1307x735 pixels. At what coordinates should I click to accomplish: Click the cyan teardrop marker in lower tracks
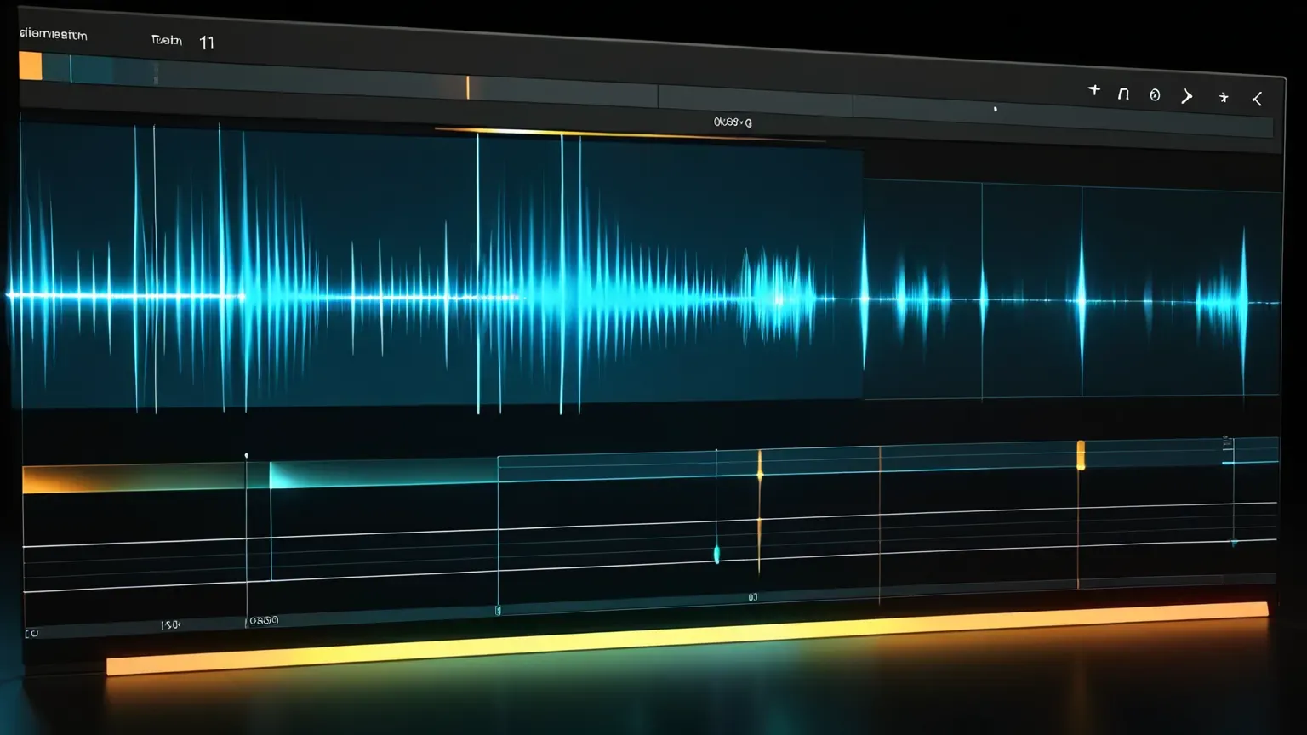[x=716, y=555]
